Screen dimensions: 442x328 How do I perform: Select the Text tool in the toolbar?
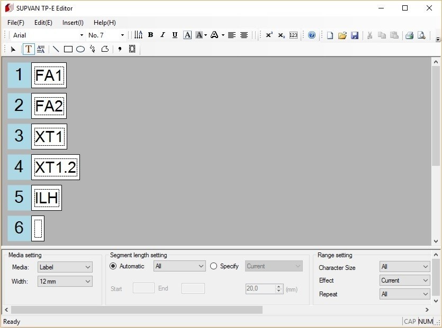[29, 49]
